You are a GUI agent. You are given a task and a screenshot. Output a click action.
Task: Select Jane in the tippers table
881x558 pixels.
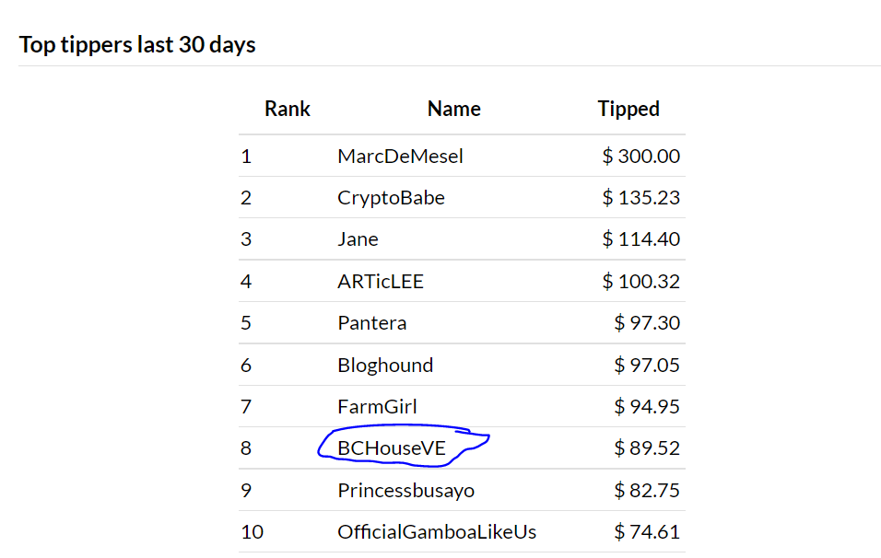[358, 239]
